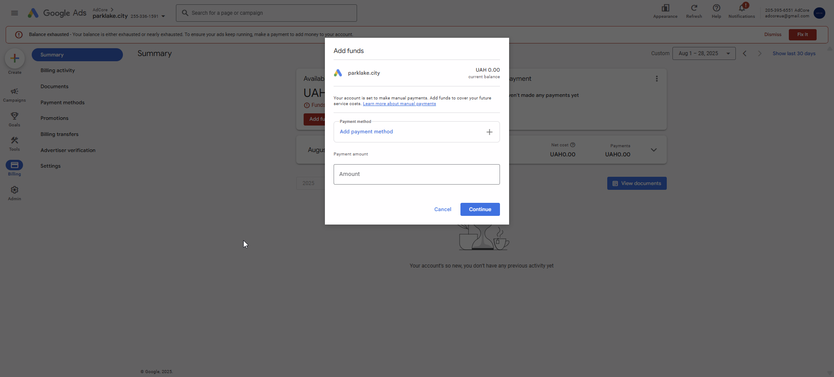This screenshot has height=377, width=834.
Task: Click the Google Ads logo
Action: click(x=57, y=13)
